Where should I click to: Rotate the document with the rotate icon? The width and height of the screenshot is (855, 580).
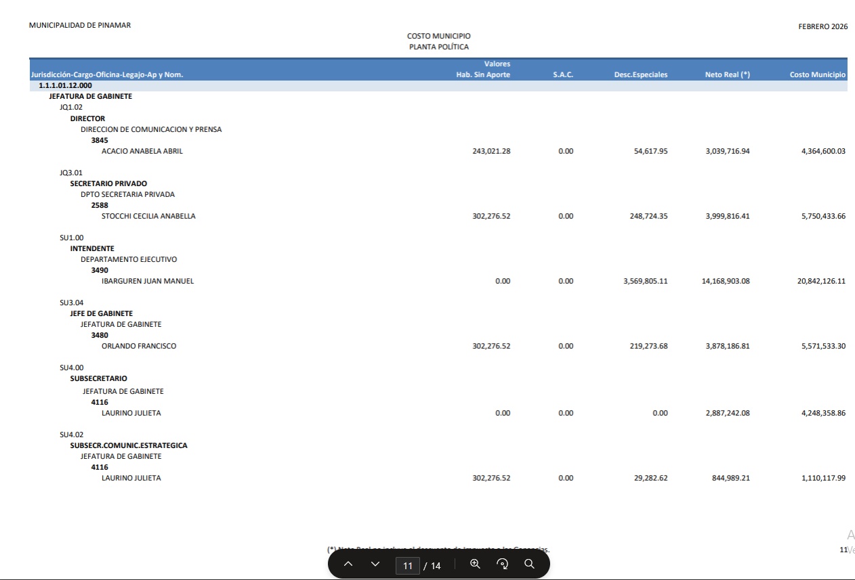pos(502,564)
